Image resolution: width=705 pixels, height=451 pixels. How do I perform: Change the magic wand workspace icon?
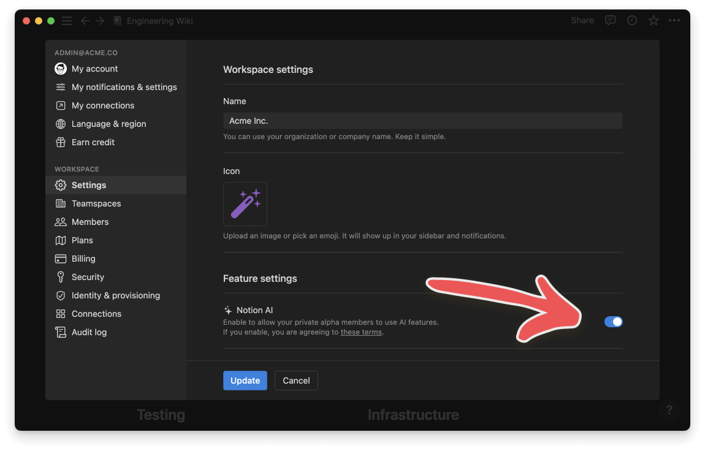245,204
